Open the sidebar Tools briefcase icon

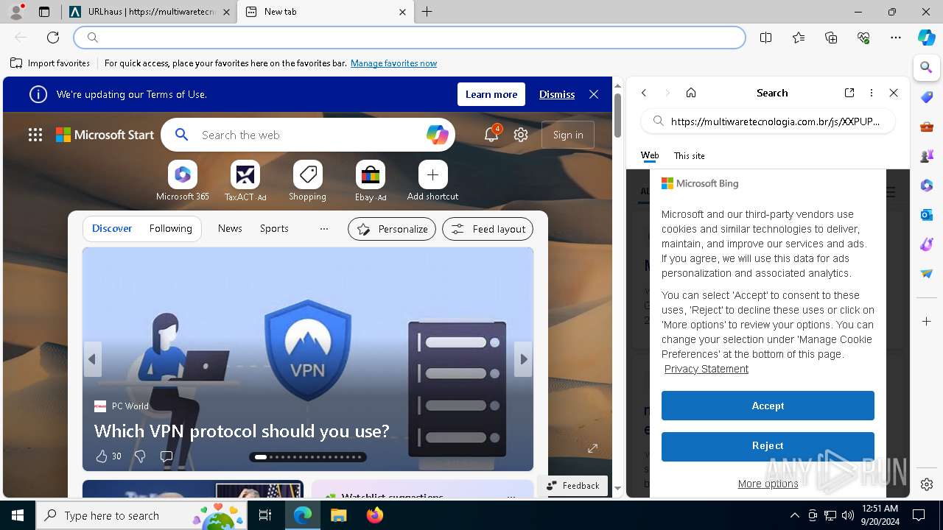927,127
